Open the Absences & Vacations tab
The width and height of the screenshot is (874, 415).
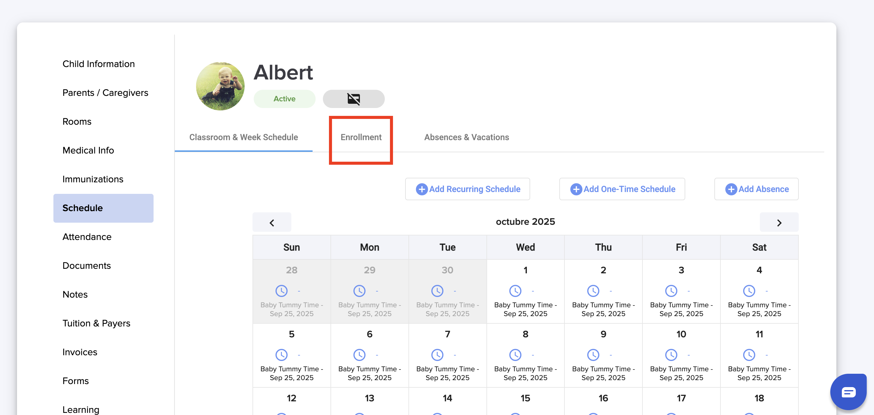466,137
